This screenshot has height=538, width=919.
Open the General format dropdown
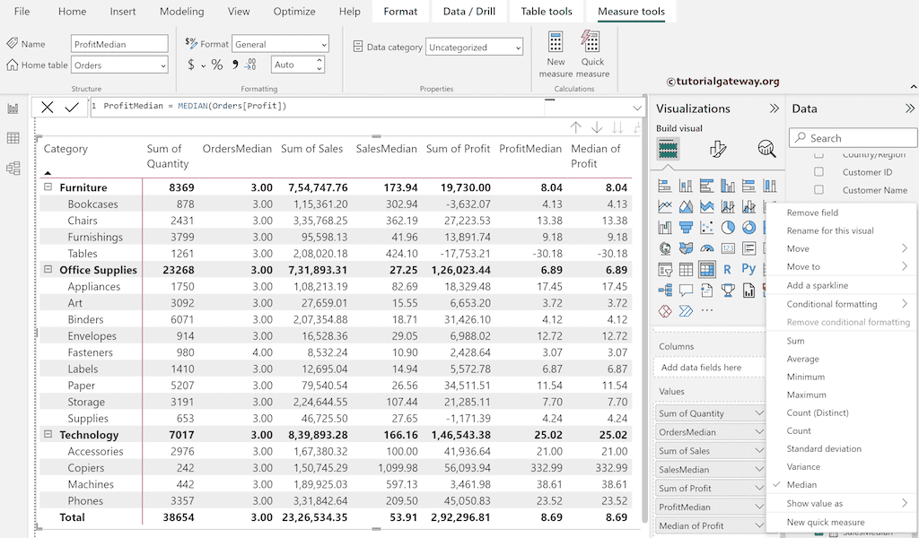pyautogui.click(x=325, y=43)
